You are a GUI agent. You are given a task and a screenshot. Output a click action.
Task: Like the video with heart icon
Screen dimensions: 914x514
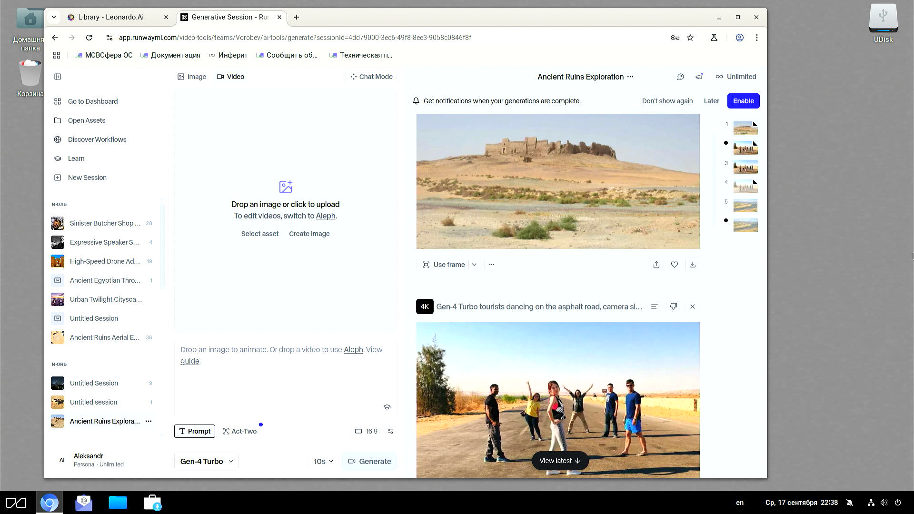coord(674,265)
